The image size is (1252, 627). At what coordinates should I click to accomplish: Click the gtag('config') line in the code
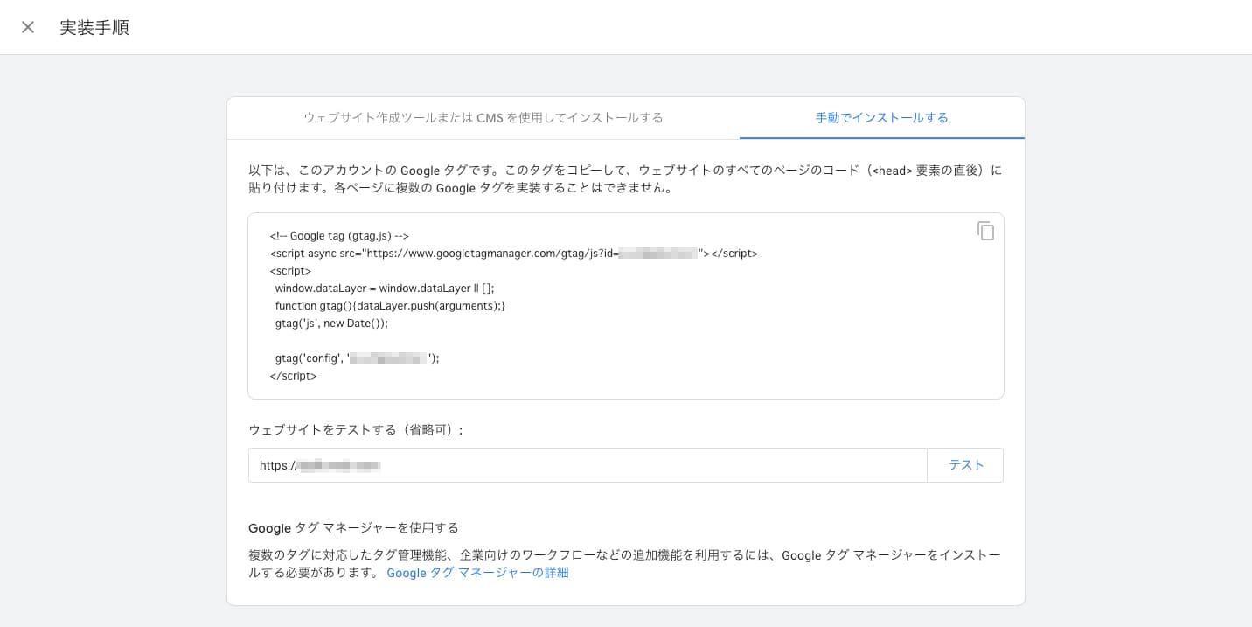(x=356, y=358)
